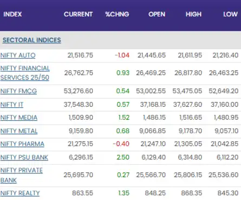Open the NIFTY METAL index link

tap(19, 131)
